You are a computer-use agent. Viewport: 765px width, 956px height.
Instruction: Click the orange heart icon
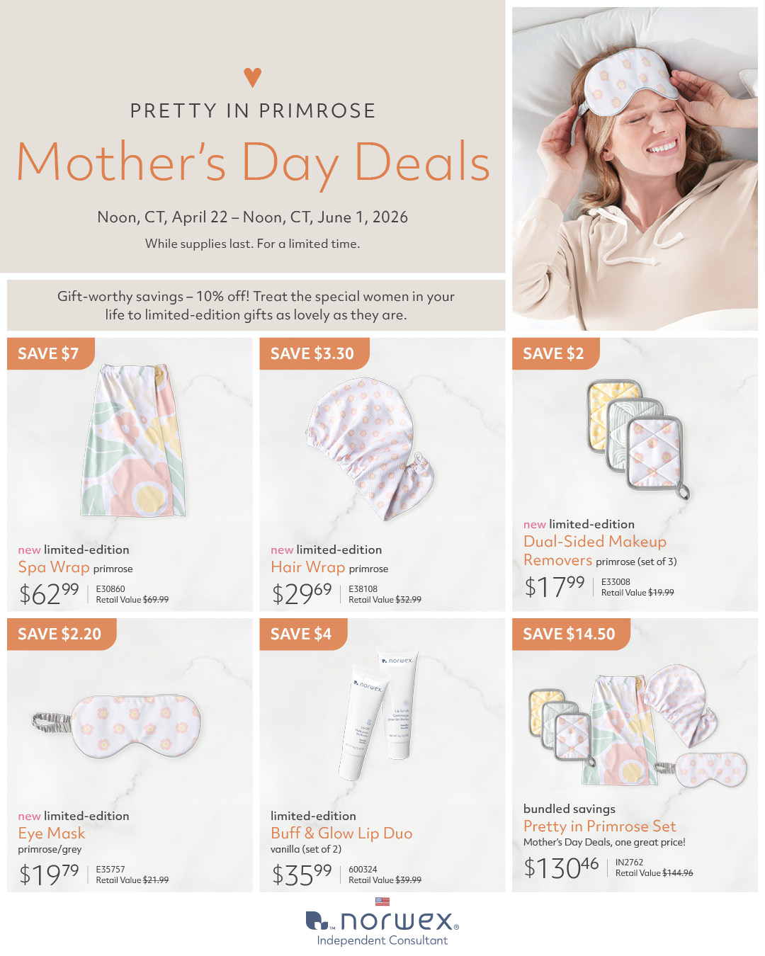253,77
